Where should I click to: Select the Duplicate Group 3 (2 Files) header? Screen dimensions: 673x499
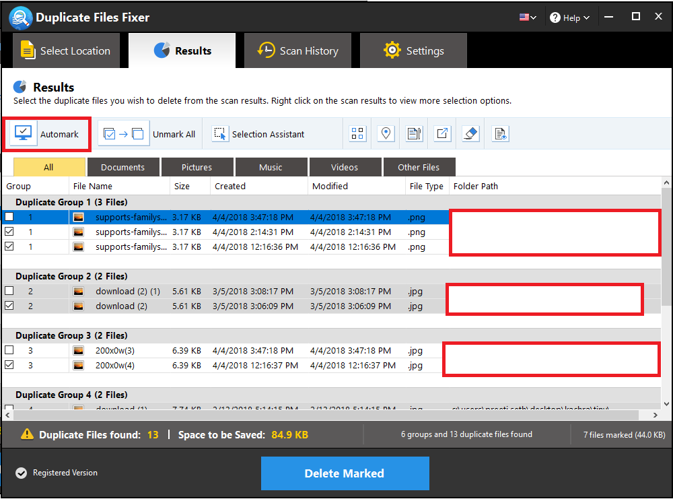(x=331, y=336)
